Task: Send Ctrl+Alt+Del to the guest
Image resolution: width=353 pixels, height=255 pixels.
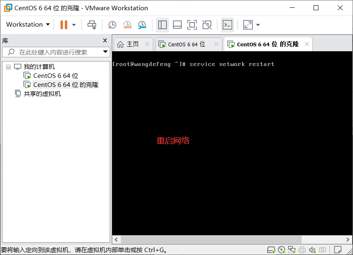Action: pyautogui.click(x=92, y=25)
